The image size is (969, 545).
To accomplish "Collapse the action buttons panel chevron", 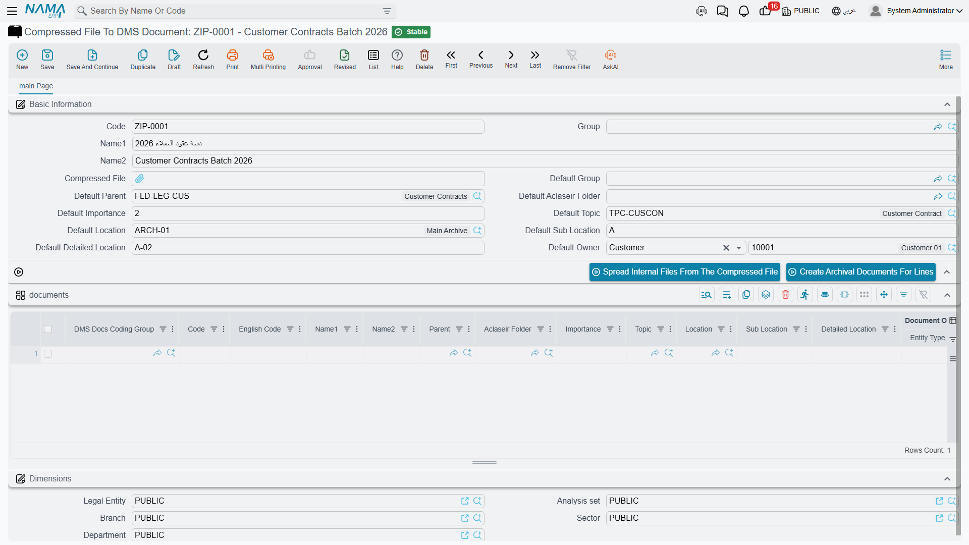I will click(x=947, y=272).
